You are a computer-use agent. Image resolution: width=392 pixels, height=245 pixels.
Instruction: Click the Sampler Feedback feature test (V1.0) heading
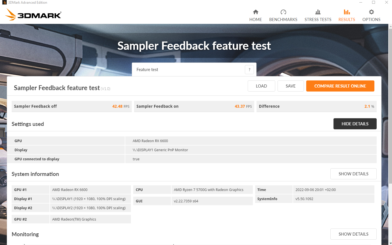(x=62, y=88)
